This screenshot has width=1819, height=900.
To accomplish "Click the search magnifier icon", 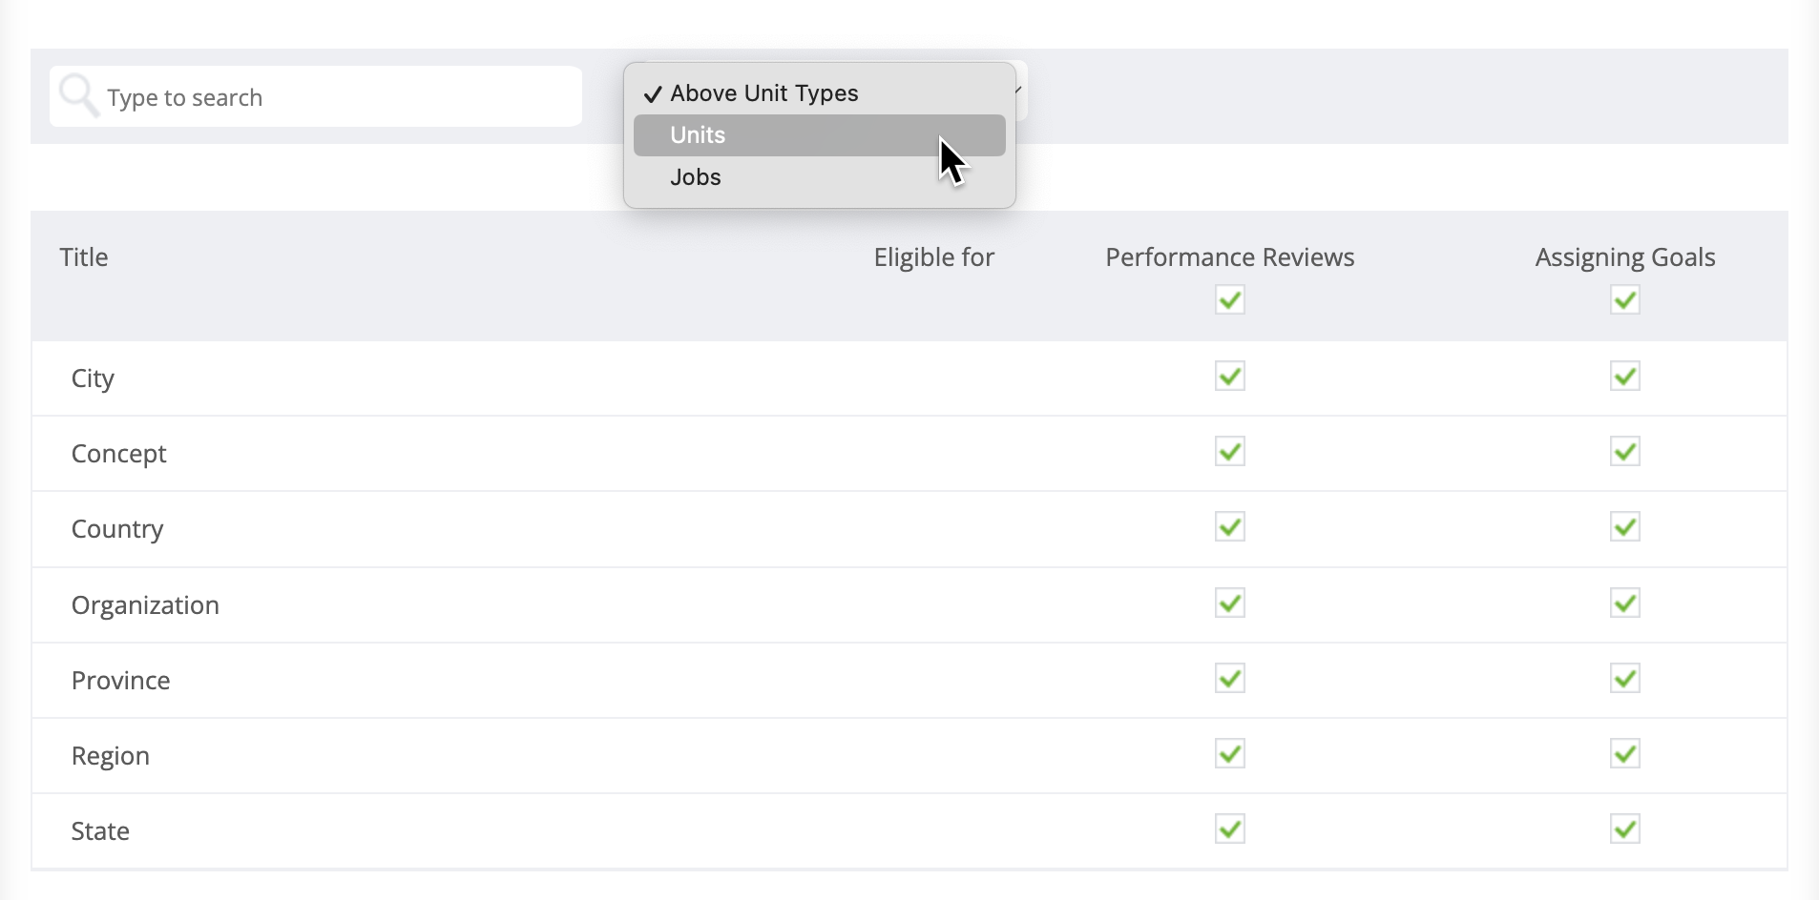I will coord(78,95).
